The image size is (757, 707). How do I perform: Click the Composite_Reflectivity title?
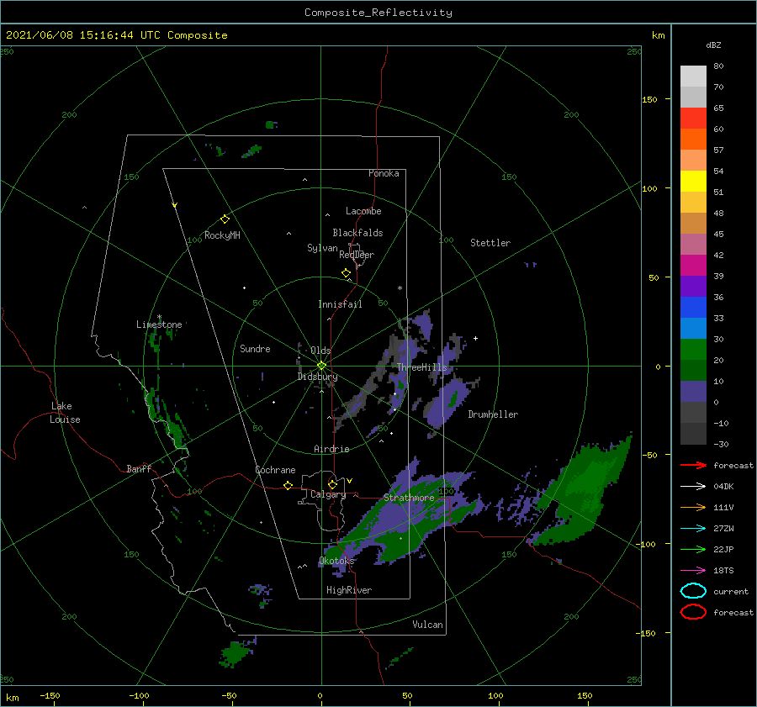tap(378, 13)
